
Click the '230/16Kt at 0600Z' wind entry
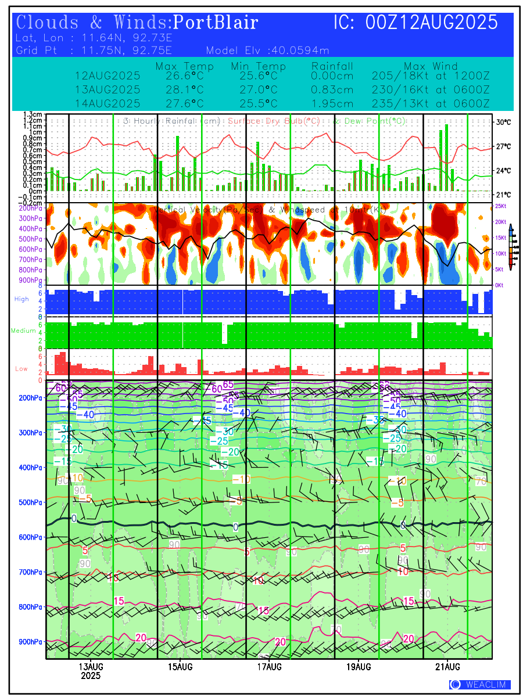coord(431,89)
